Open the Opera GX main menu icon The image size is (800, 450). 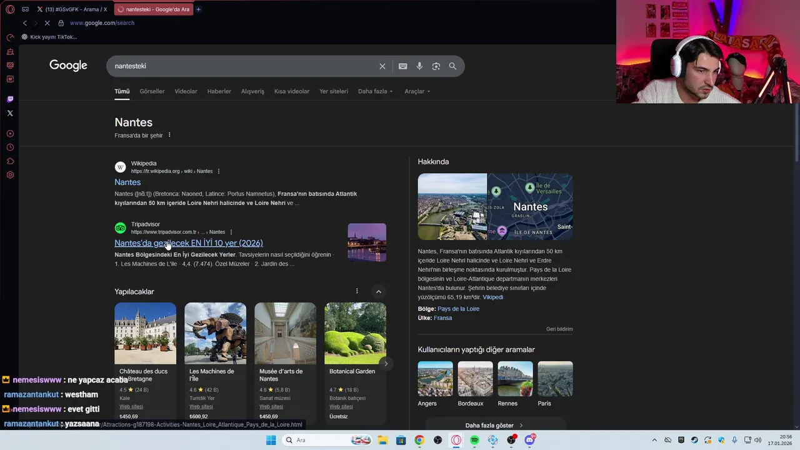click(x=10, y=9)
